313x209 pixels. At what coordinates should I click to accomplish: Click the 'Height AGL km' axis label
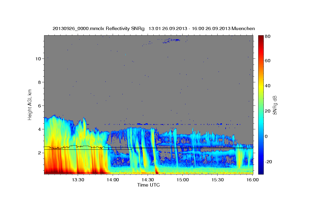click(x=30, y=104)
